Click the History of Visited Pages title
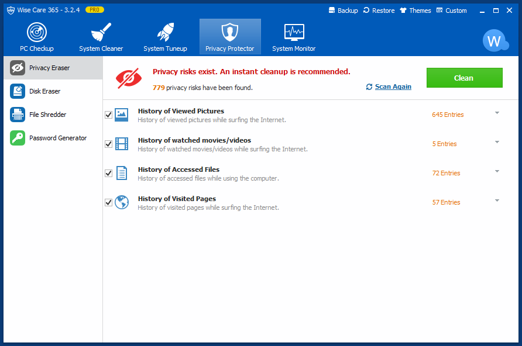 (x=177, y=199)
